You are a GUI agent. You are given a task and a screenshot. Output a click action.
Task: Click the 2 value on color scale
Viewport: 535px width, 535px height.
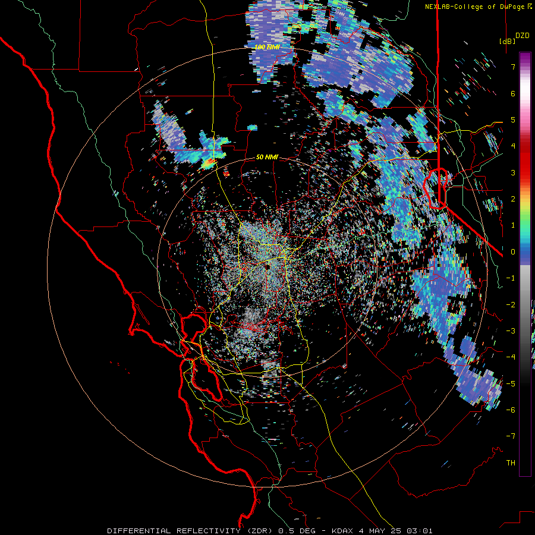(513, 199)
